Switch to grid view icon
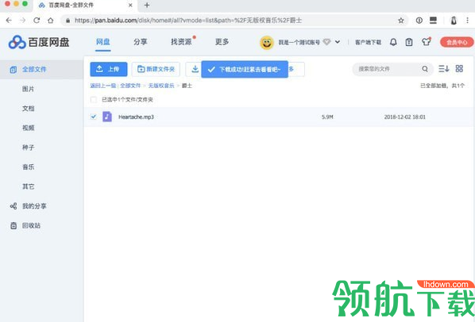 [459, 69]
